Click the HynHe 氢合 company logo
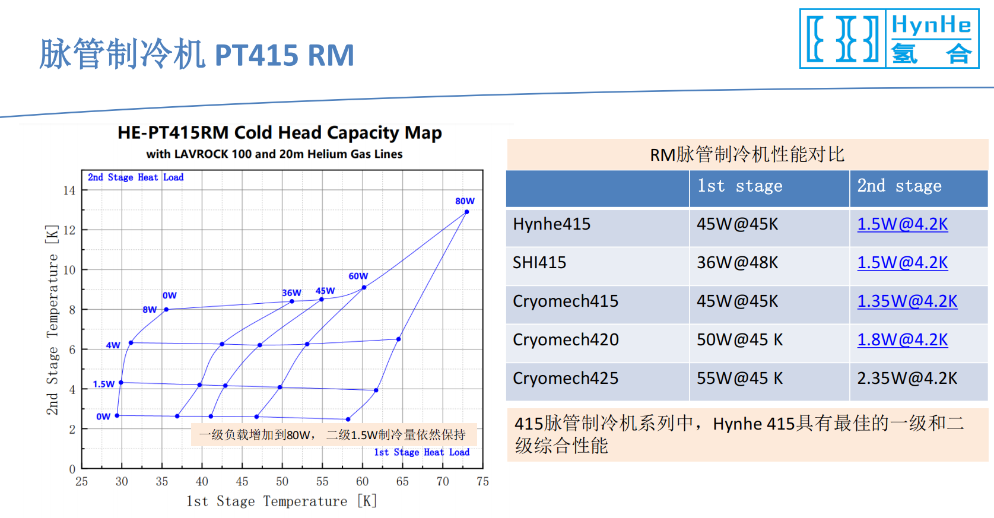994x518 pixels. tap(889, 39)
